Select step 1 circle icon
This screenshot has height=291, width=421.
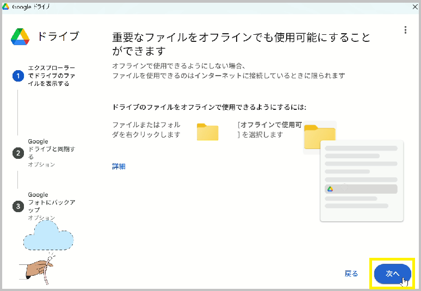pos(18,76)
